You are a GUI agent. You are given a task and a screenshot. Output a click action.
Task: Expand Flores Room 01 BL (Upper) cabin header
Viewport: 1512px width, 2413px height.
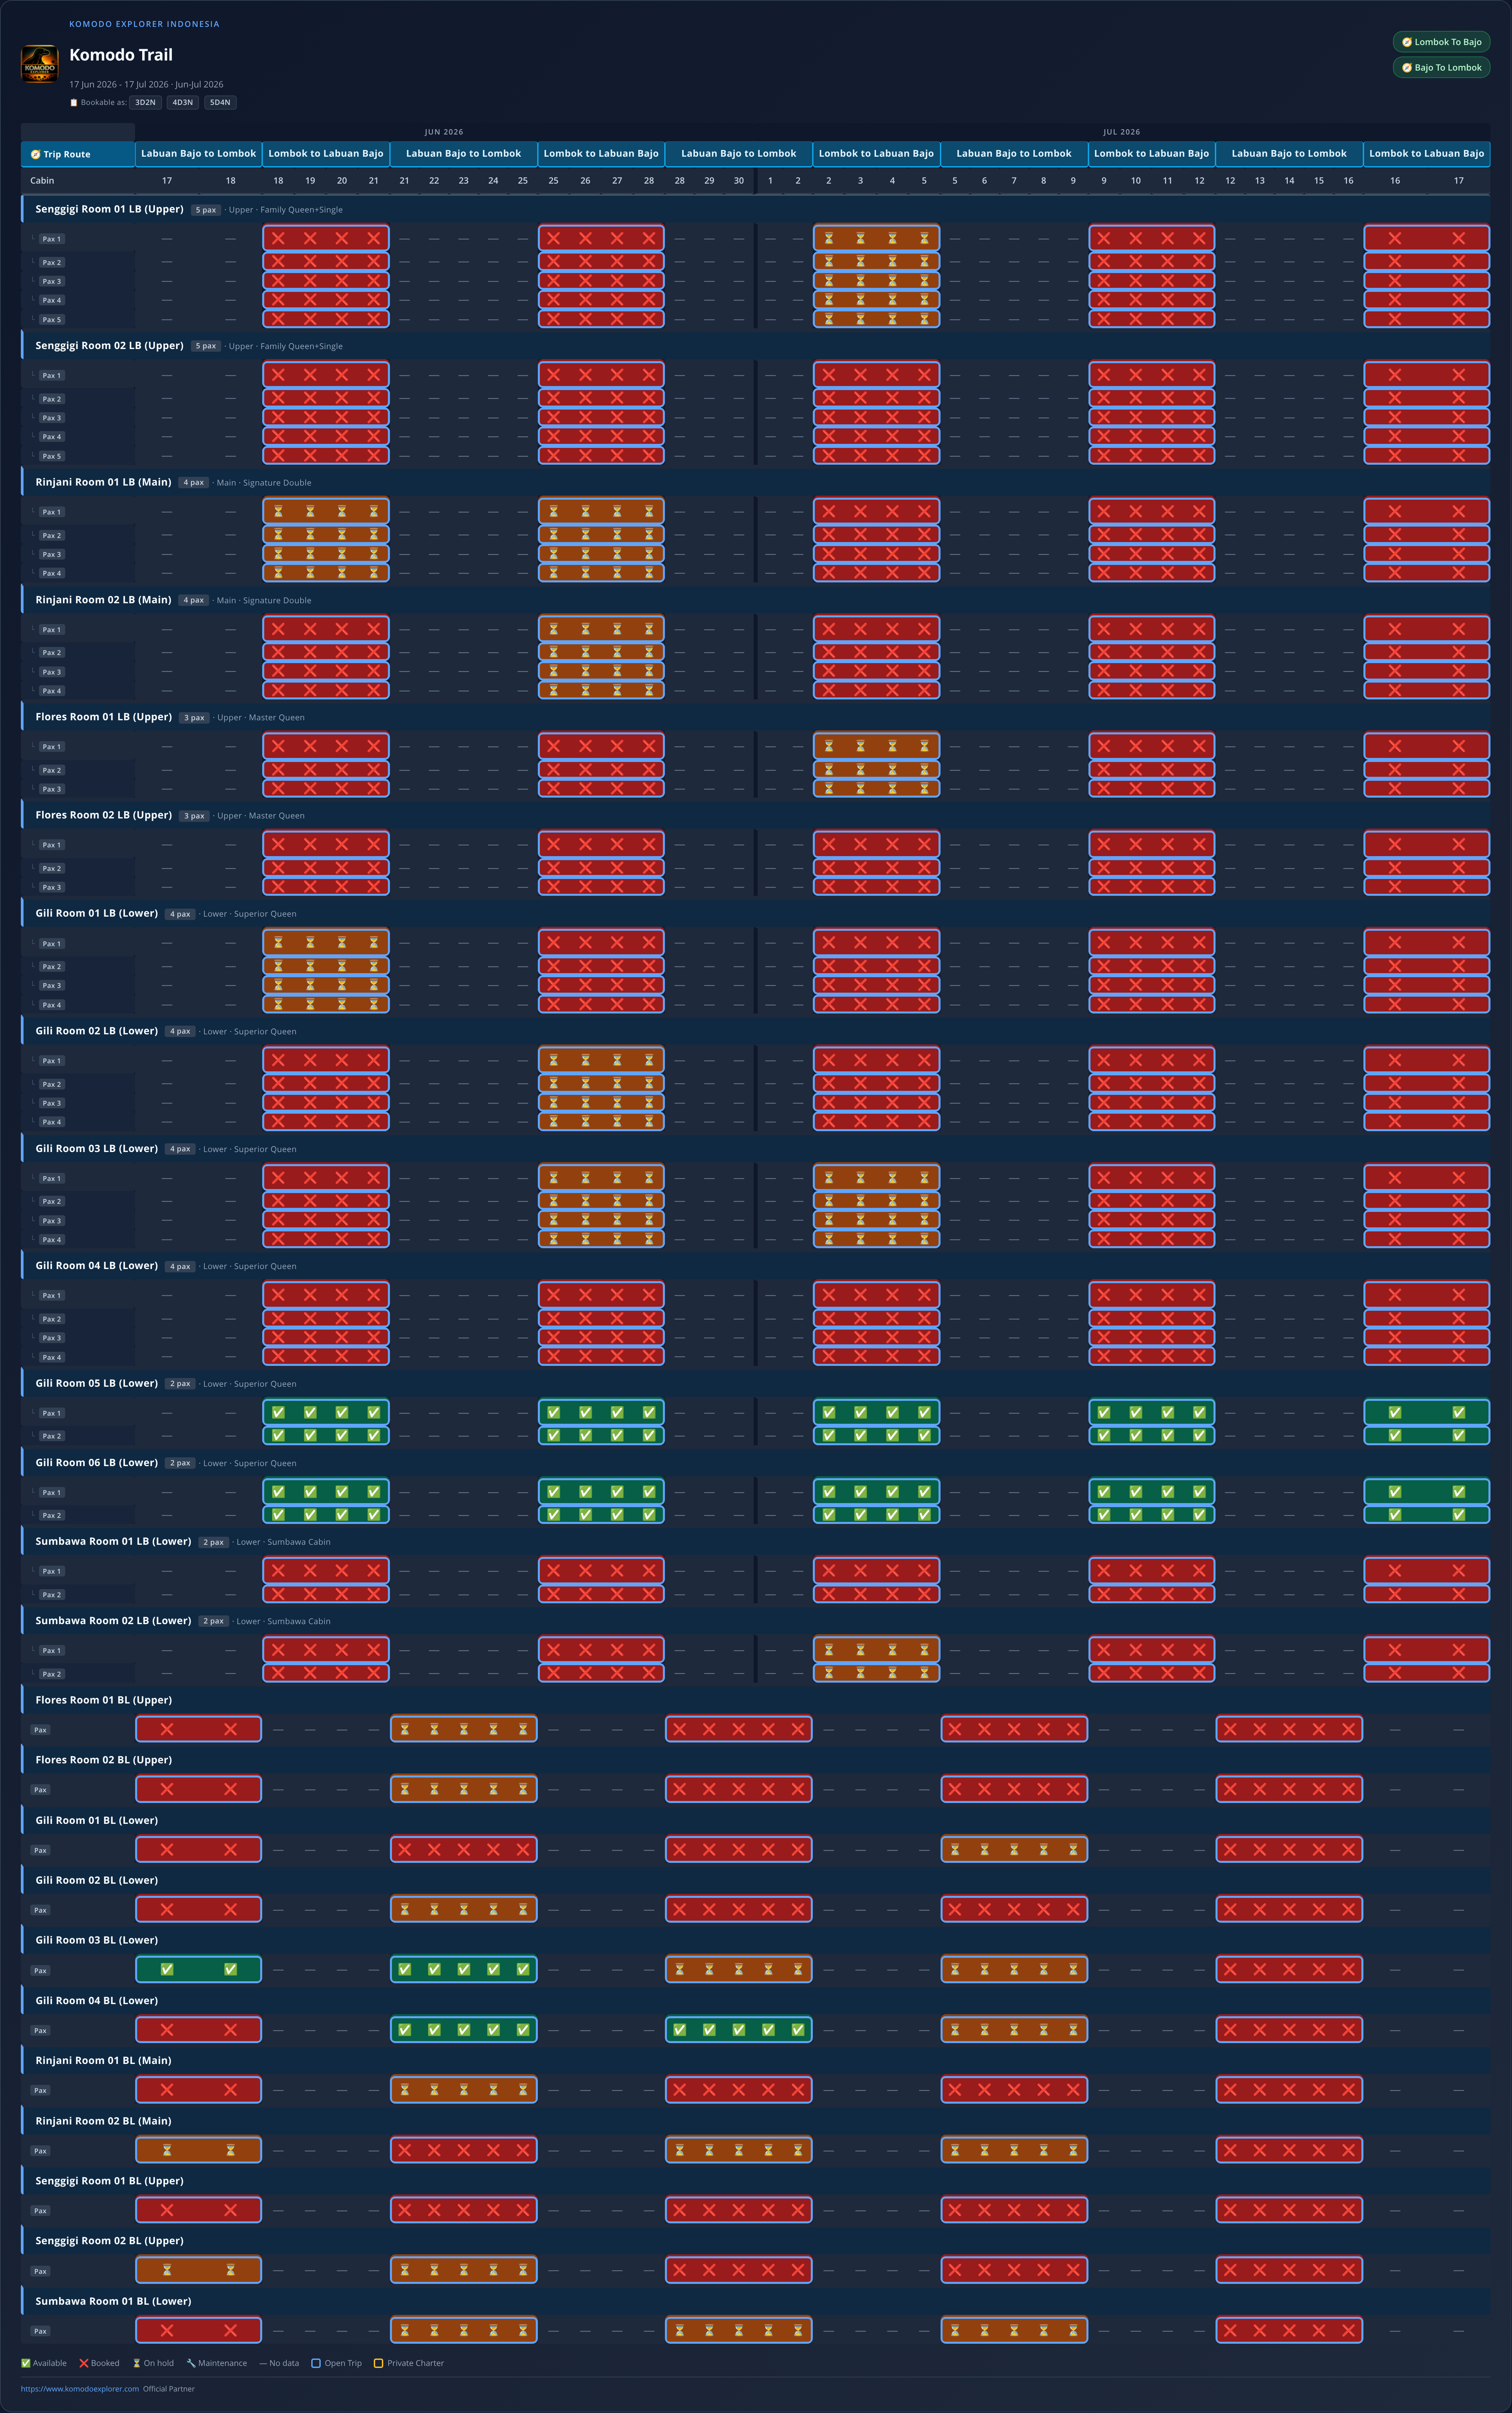755,1700
